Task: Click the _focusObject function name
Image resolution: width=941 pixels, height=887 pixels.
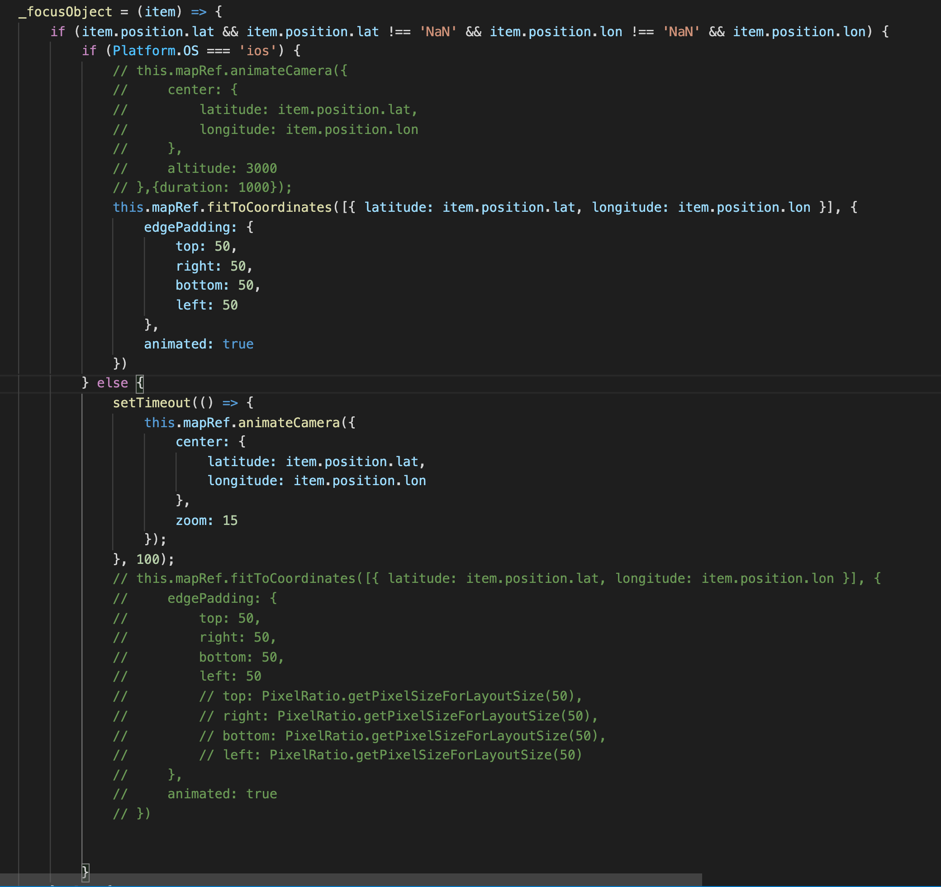Action: tap(65, 12)
